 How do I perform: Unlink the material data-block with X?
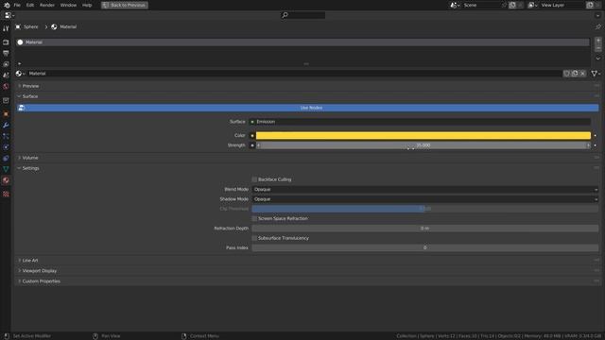coord(582,74)
